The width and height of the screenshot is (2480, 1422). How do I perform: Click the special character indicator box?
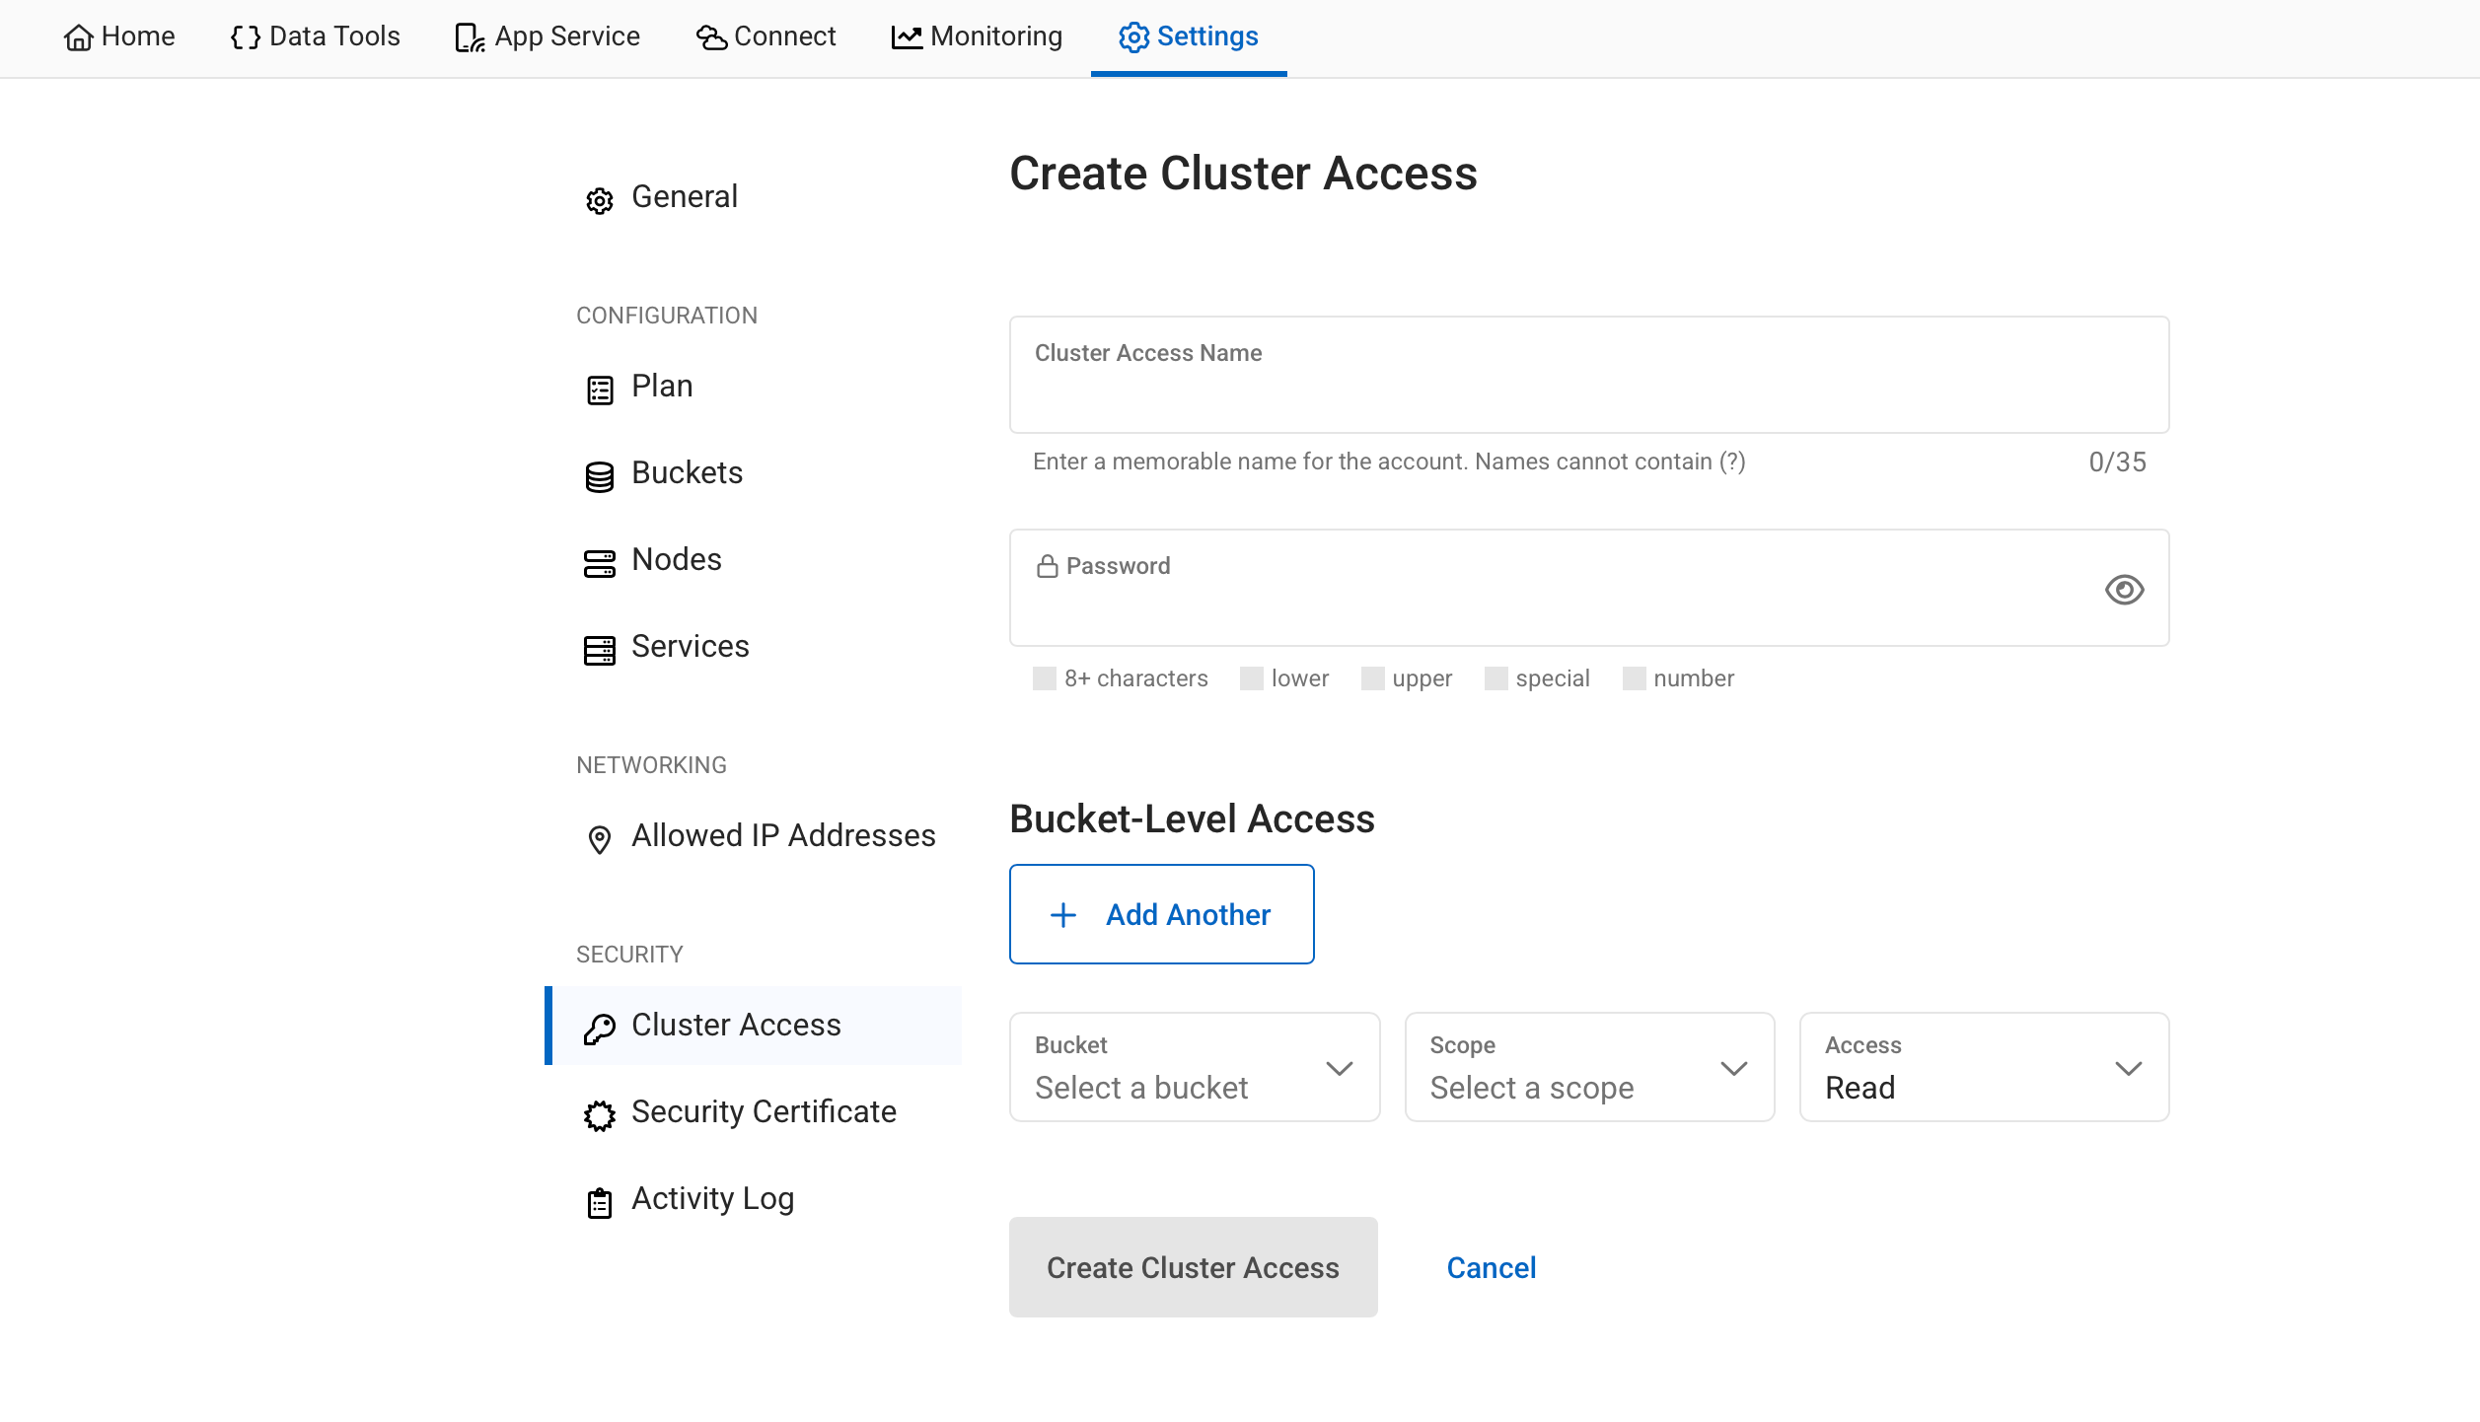1495,678
